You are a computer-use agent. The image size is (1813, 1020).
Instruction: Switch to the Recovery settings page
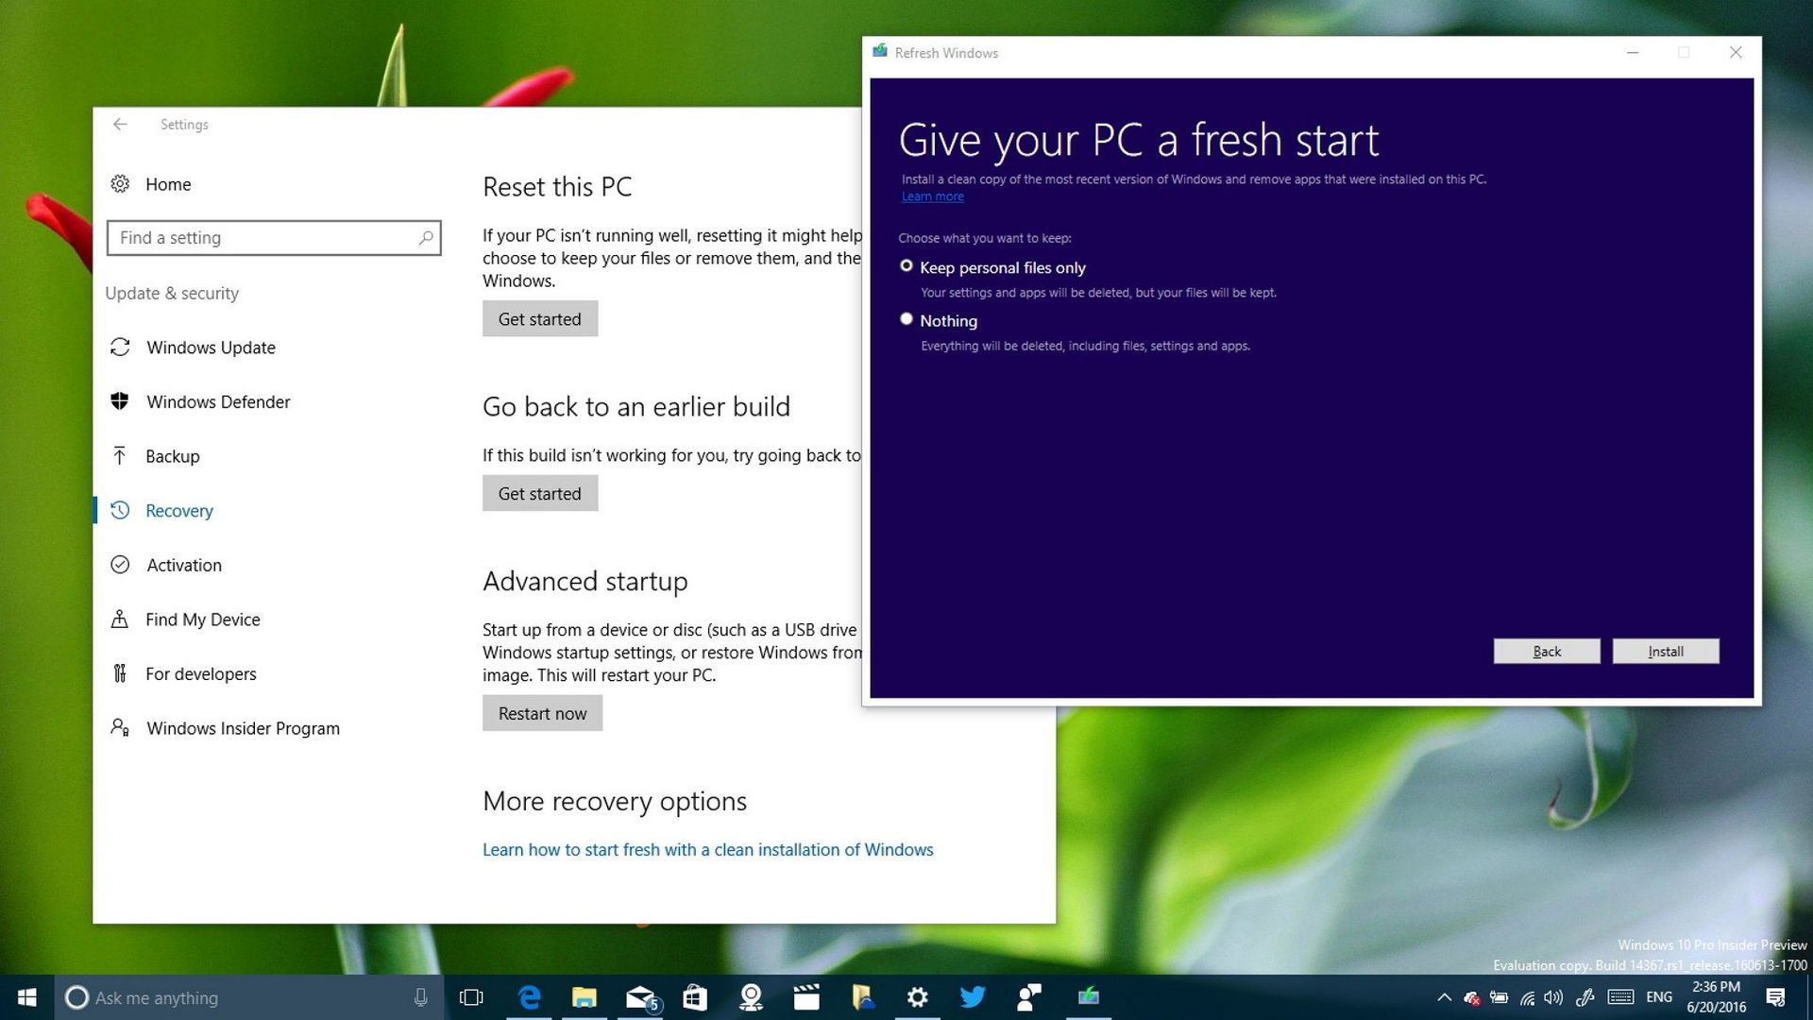tap(179, 510)
